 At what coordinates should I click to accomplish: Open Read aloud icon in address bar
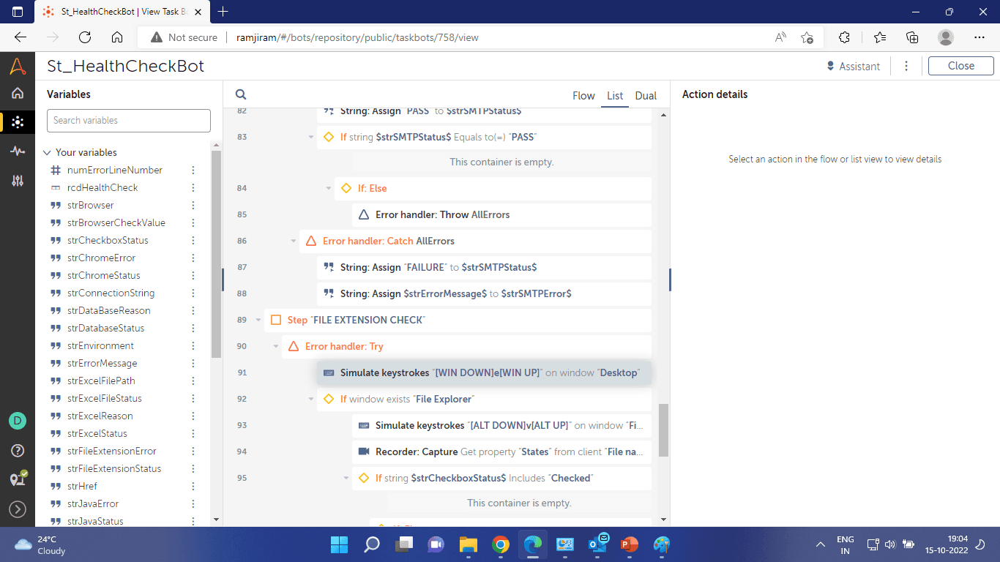pyautogui.click(x=781, y=37)
